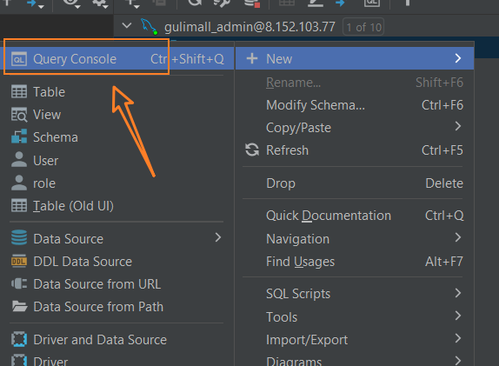Select the Schema icon entry

[19, 136]
